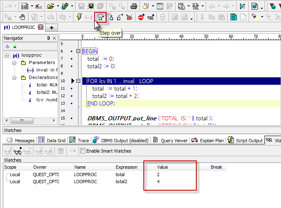Close the LOOPPROC editor tab
This screenshot has height=208, width=281.
click(40, 27)
